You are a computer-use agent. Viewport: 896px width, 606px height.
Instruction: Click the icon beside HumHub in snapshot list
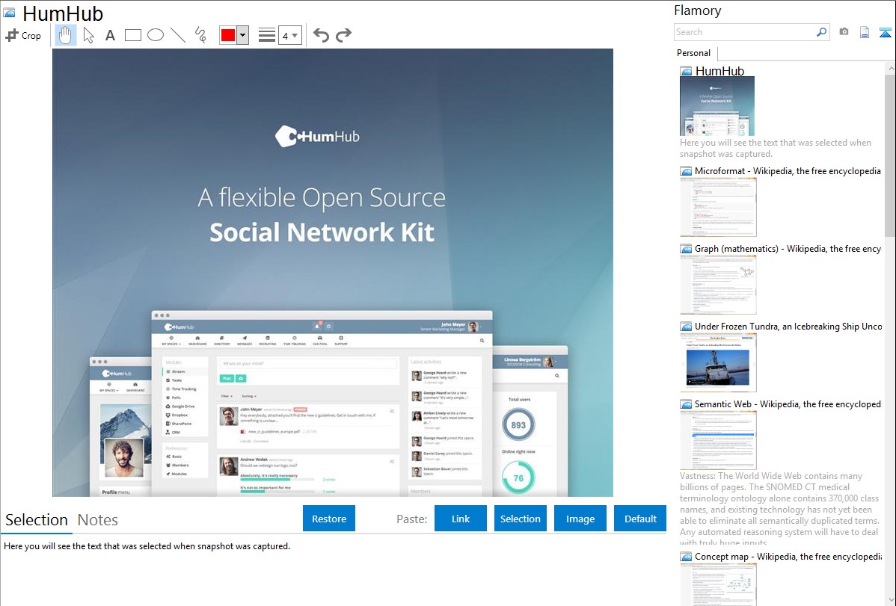[686, 72]
